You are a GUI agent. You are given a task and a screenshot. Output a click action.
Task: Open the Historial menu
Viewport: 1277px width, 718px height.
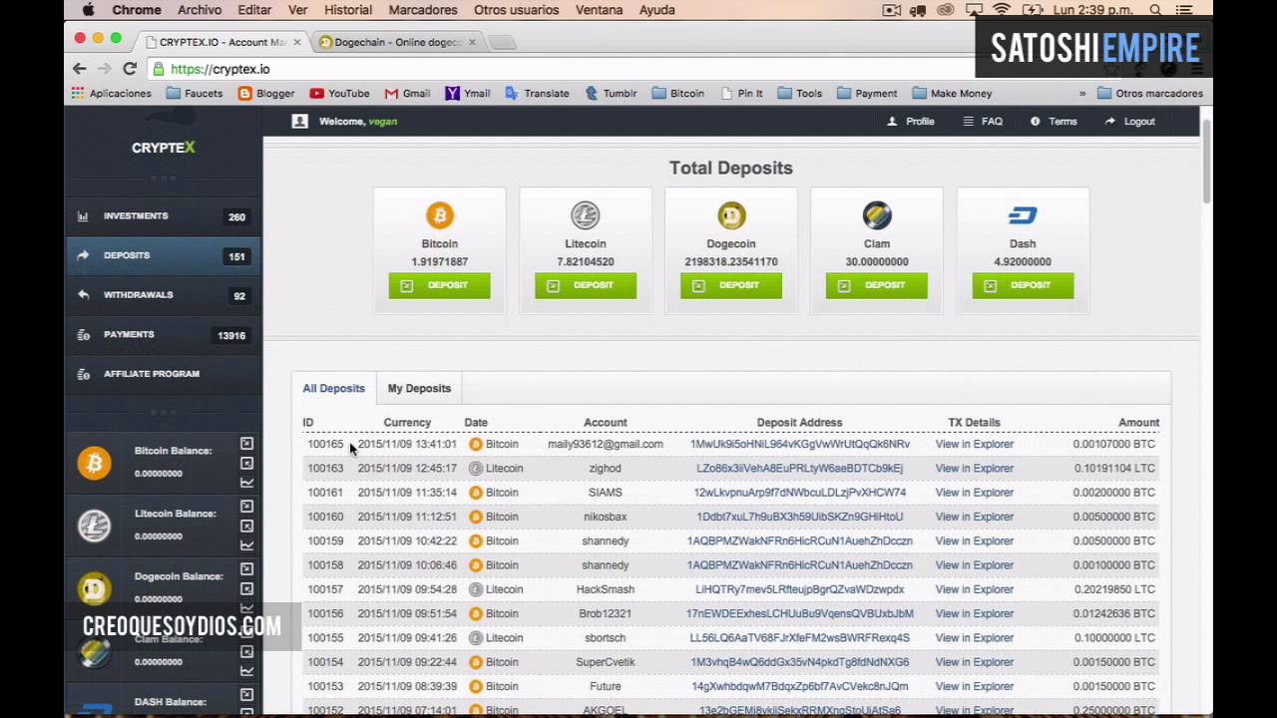point(348,10)
